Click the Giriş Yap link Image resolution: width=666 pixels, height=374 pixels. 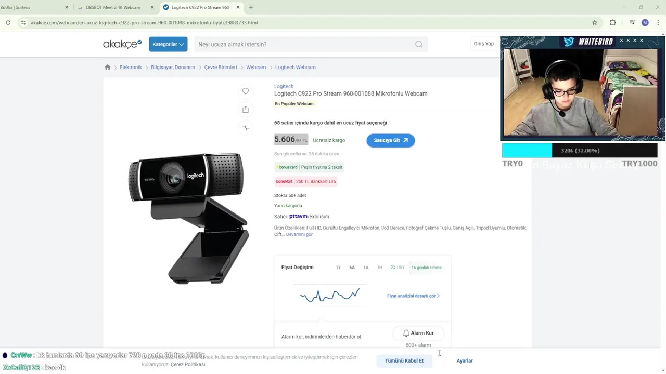(483, 44)
